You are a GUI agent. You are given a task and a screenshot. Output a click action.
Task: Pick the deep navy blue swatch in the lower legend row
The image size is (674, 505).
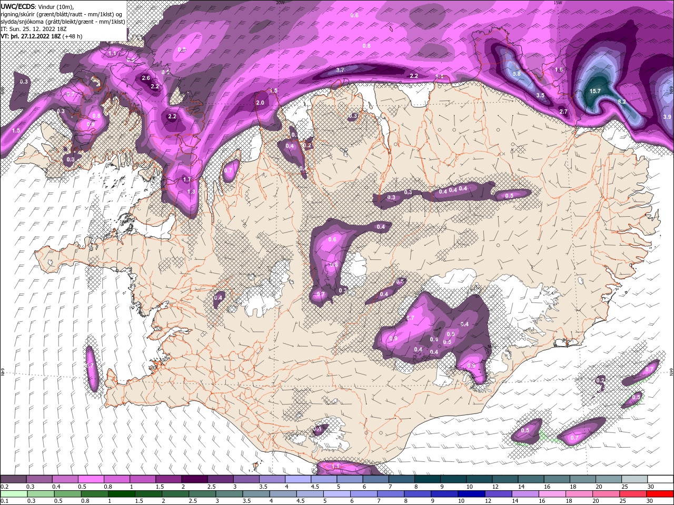[x=471, y=493]
